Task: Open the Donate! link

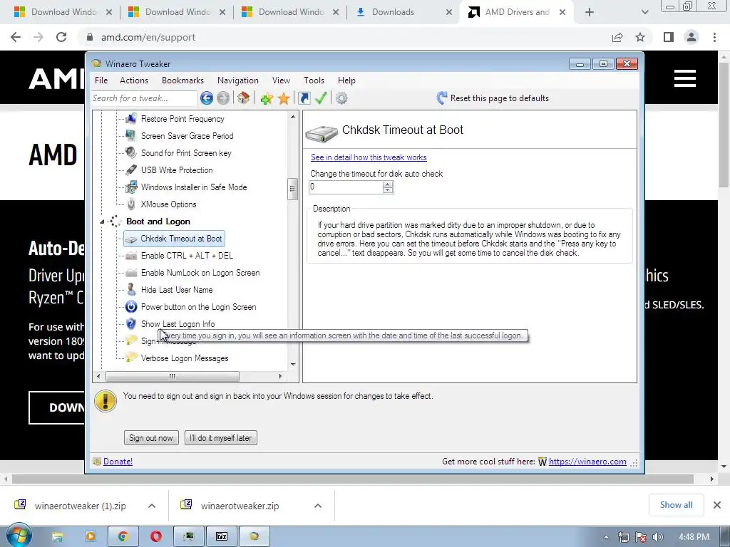Action: click(x=118, y=462)
